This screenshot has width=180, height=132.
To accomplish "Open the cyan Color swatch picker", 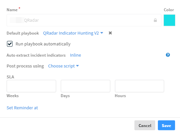I will (x=169, y=20).
